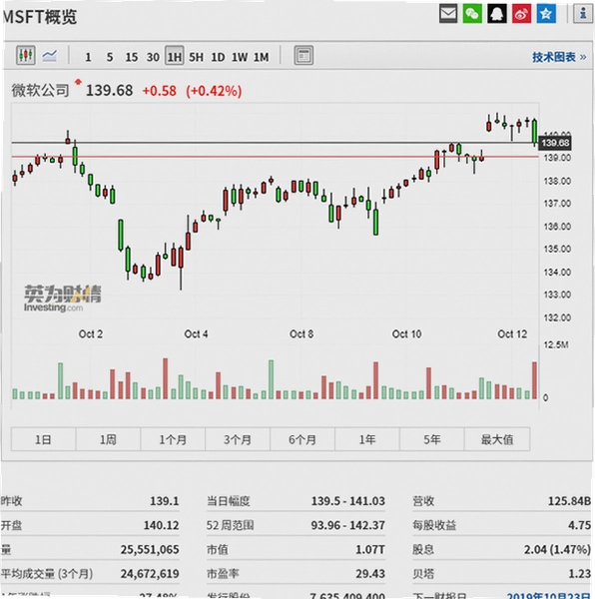Click the 营收 value 125.84B
This screenshot has height=599, width=595.
click(569, 501)
